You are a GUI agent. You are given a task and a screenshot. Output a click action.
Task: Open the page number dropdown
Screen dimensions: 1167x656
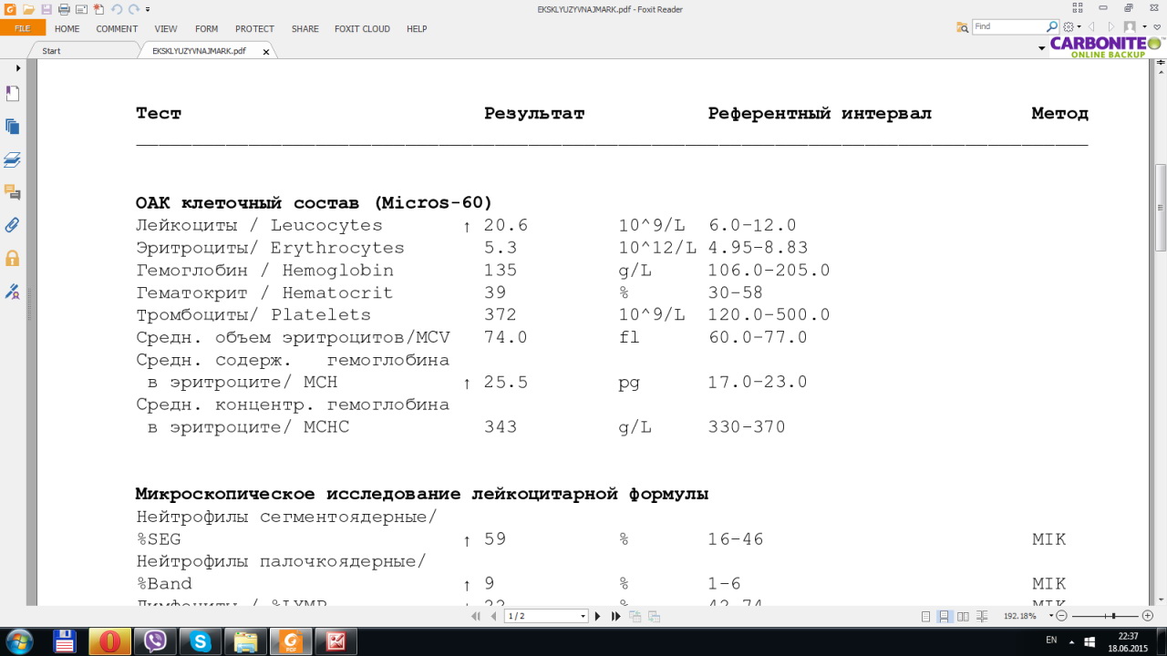coord(583,617)
